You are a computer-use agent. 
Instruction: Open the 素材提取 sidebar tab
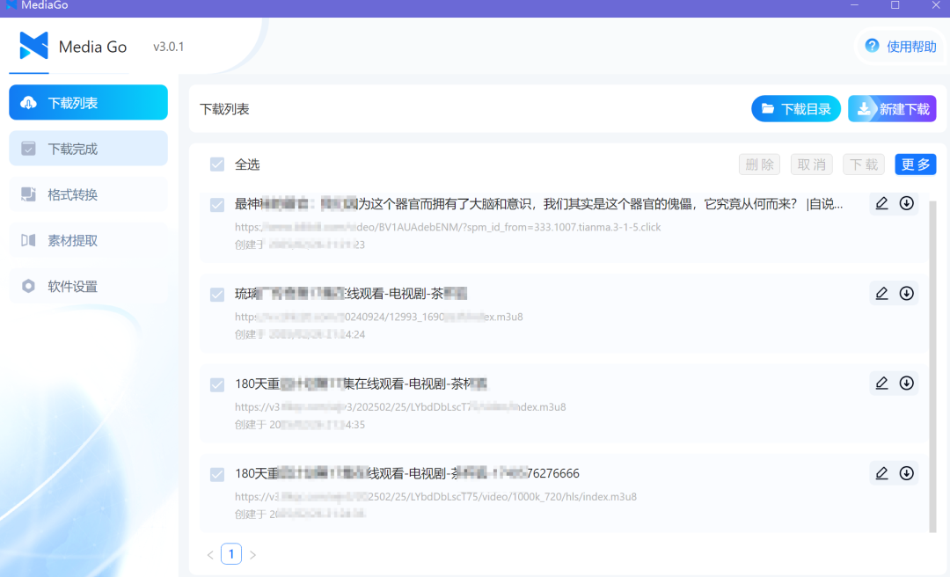coord(89,241)
